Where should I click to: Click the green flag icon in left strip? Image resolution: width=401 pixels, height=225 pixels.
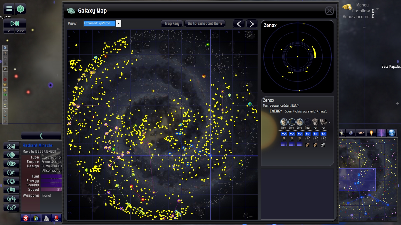click(x=5, y=95)
